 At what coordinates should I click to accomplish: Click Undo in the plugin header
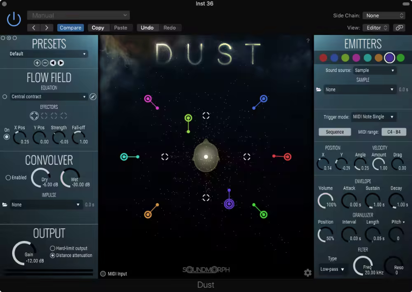147,28
